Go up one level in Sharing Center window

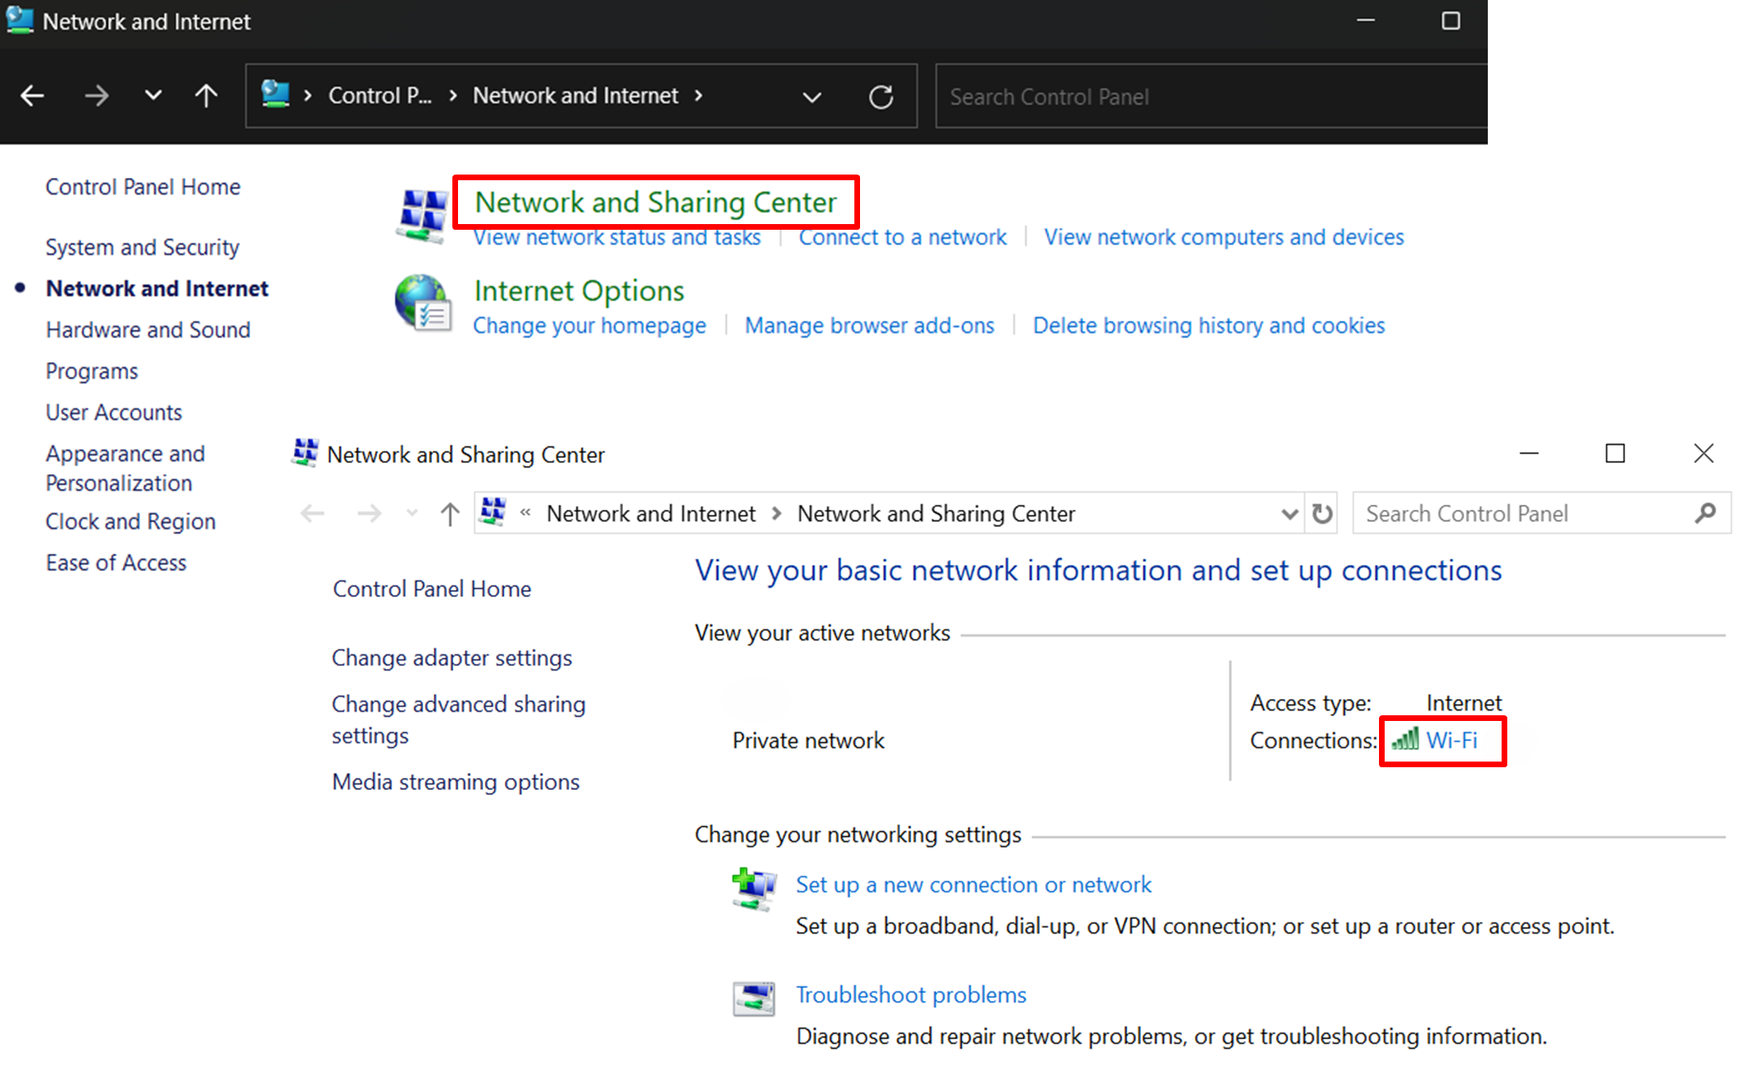tap(449, 514)
